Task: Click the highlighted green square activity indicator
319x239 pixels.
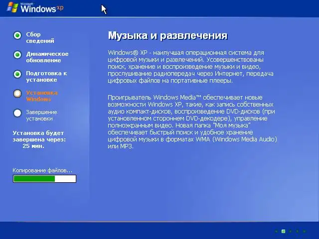Action: tap(283, 231)
